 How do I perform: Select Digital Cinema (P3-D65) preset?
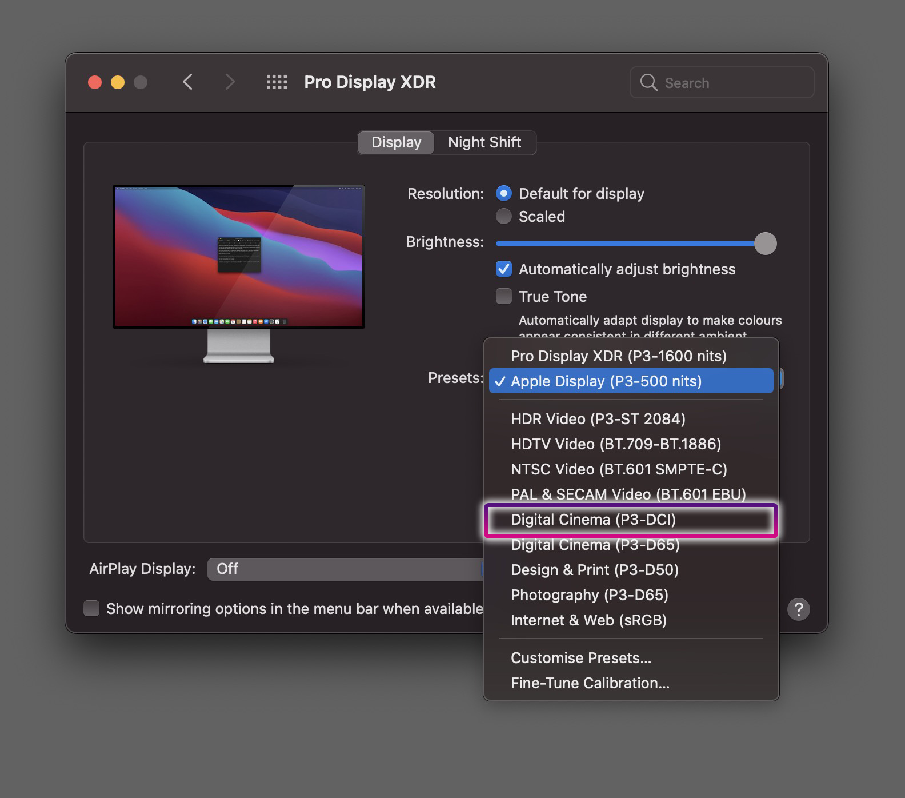(x=631, y=545)
